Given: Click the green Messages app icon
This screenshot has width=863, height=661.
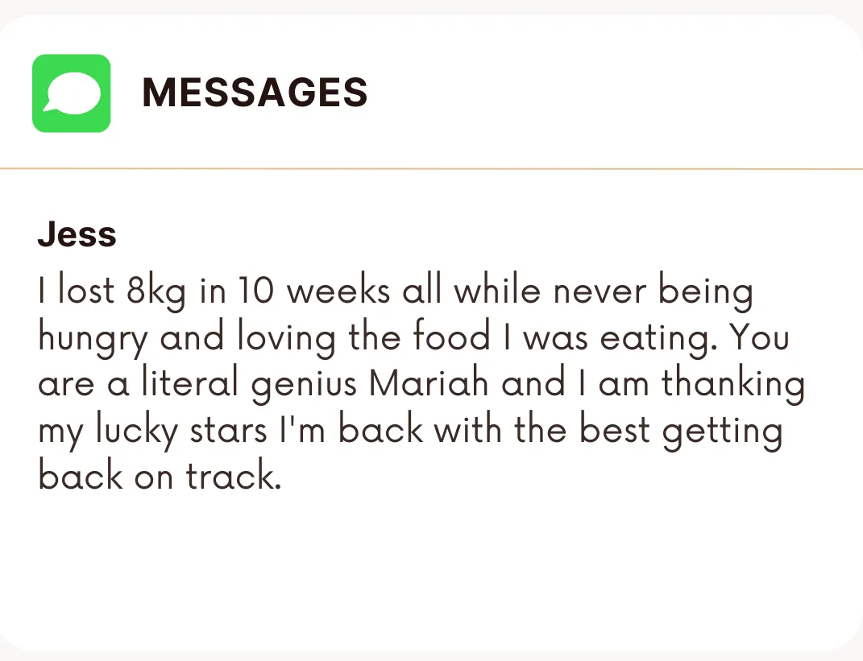Looking at the screenshot, I should click(x=71, y=93).
